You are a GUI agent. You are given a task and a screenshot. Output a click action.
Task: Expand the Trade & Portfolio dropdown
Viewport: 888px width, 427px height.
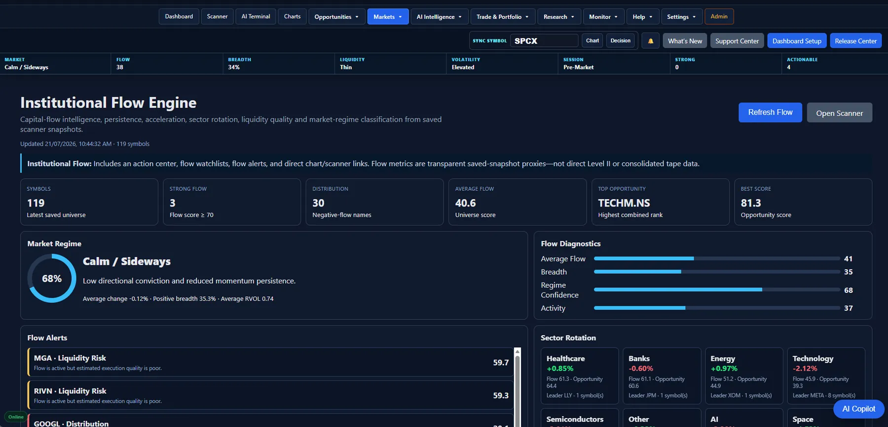(503, 17)
